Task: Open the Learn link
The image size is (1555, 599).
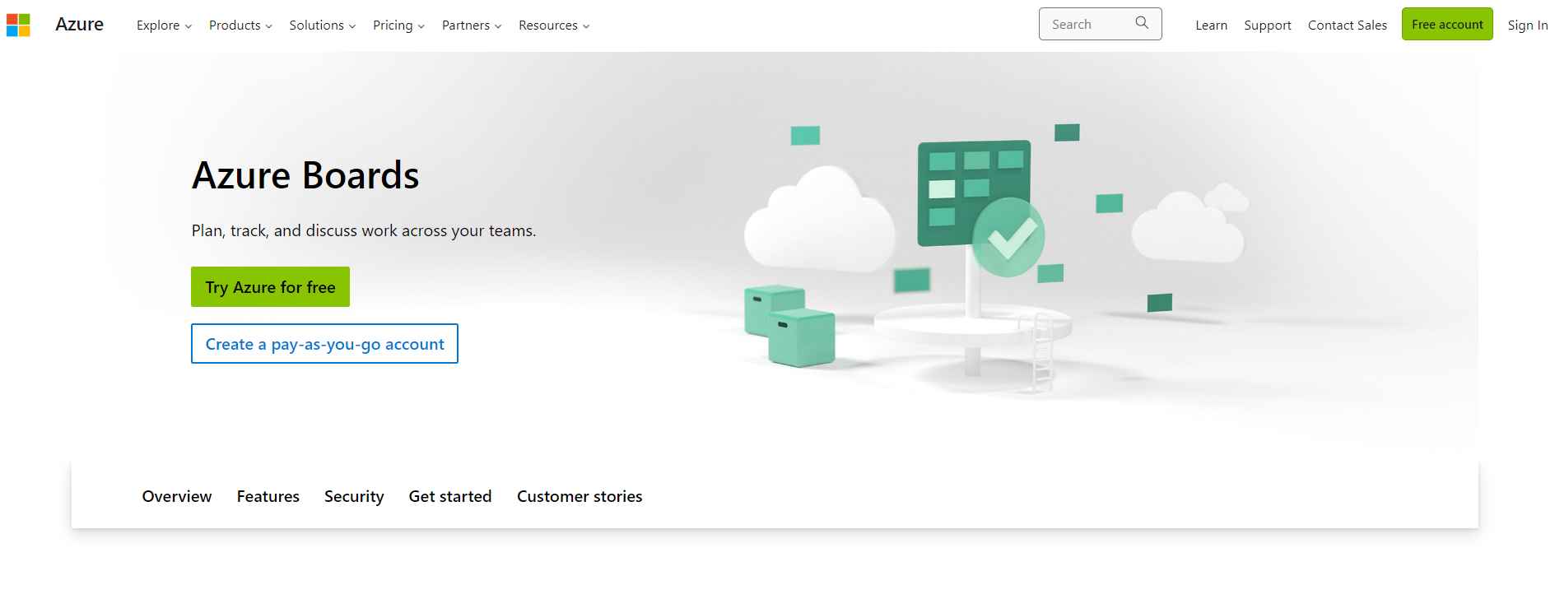Action: point(1211,26)
